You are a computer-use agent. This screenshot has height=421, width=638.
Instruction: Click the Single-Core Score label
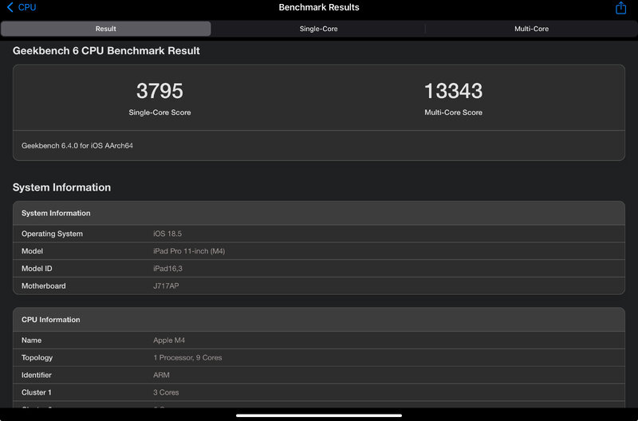coord(159,112)
